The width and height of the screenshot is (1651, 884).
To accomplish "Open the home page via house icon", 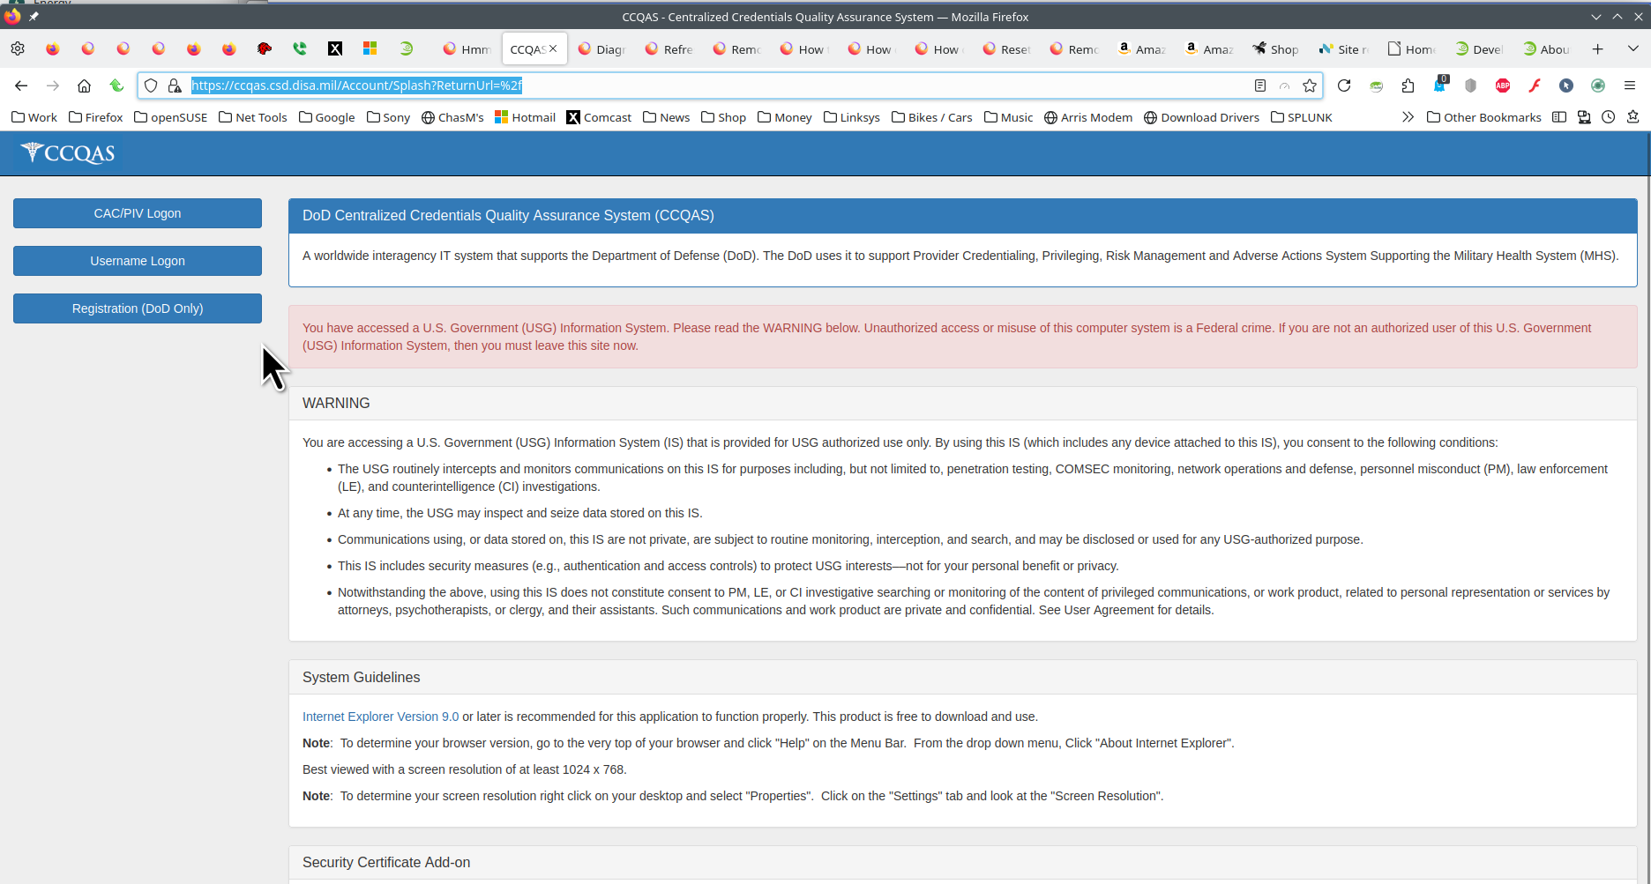I will tap(85, 85).
